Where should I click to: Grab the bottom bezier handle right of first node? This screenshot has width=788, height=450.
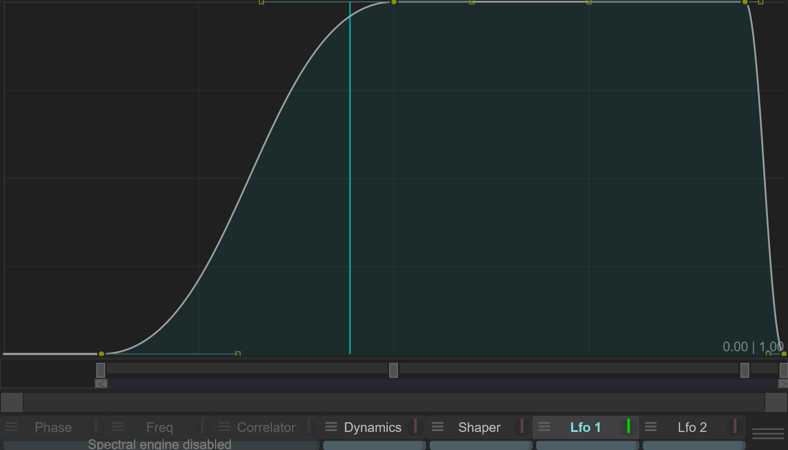238,354
